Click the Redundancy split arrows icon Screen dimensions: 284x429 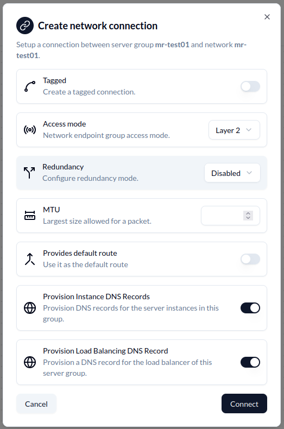[x=29, y=173]
